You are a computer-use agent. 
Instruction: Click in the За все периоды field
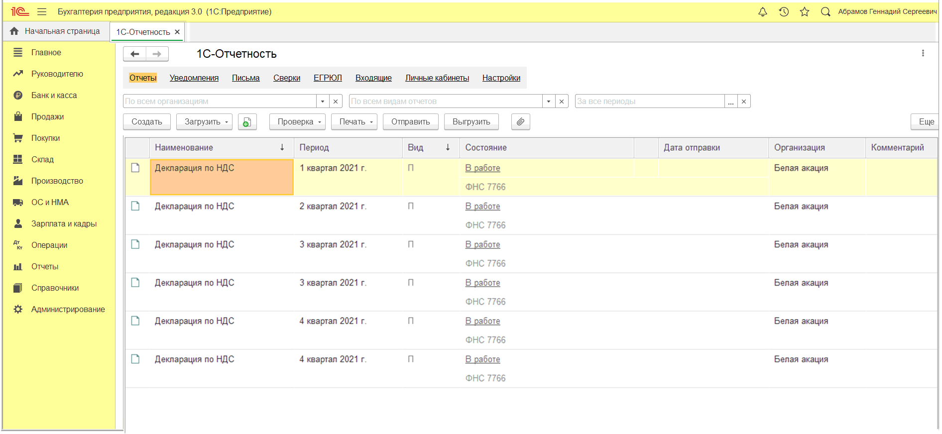650,102
